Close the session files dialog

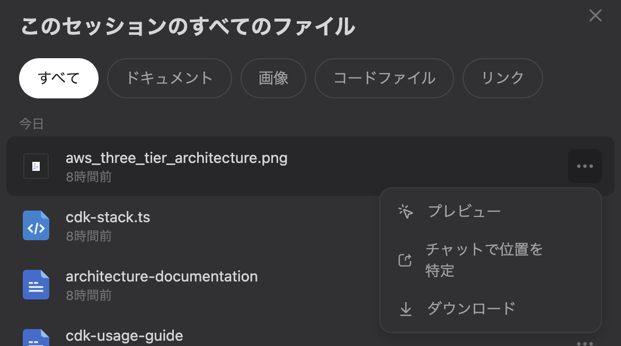595,16
